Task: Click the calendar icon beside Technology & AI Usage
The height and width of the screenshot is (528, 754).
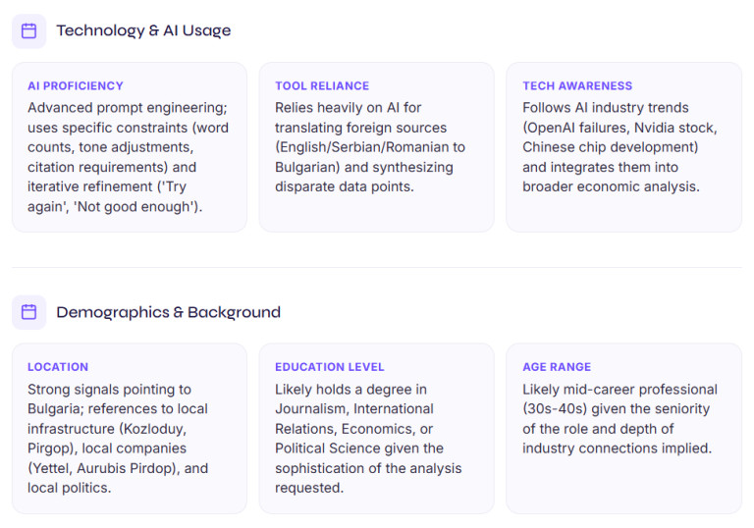Action: 28,31
